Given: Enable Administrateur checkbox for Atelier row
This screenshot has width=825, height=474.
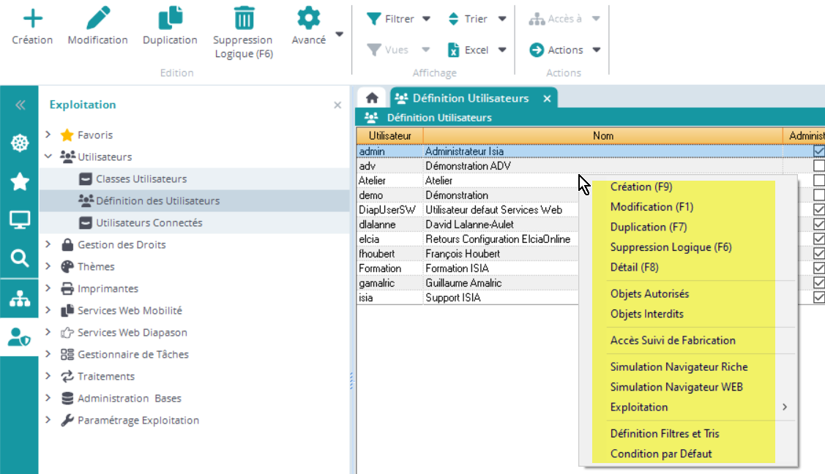Looking at the screenshot, I should pyautogui.click(x=819, y=181).
